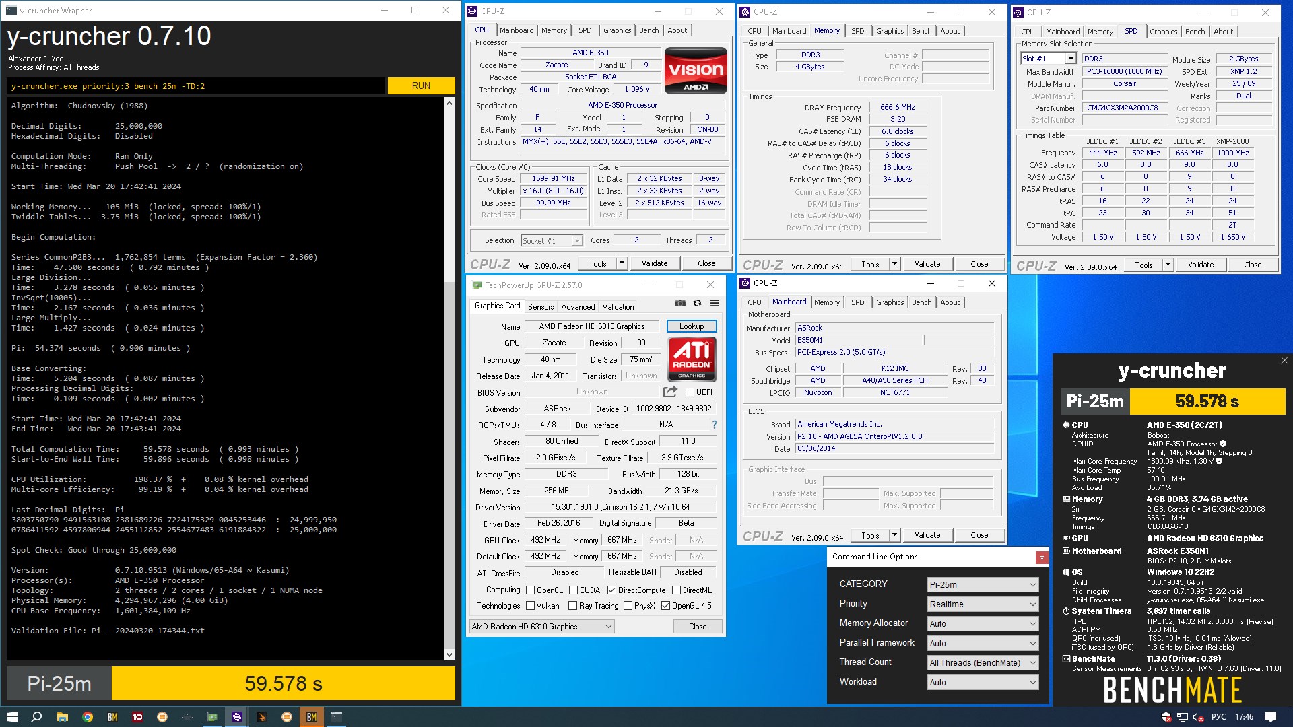1293x727 pixels.
Task: Open the Workload dropdown
Action: click(983, 683)
